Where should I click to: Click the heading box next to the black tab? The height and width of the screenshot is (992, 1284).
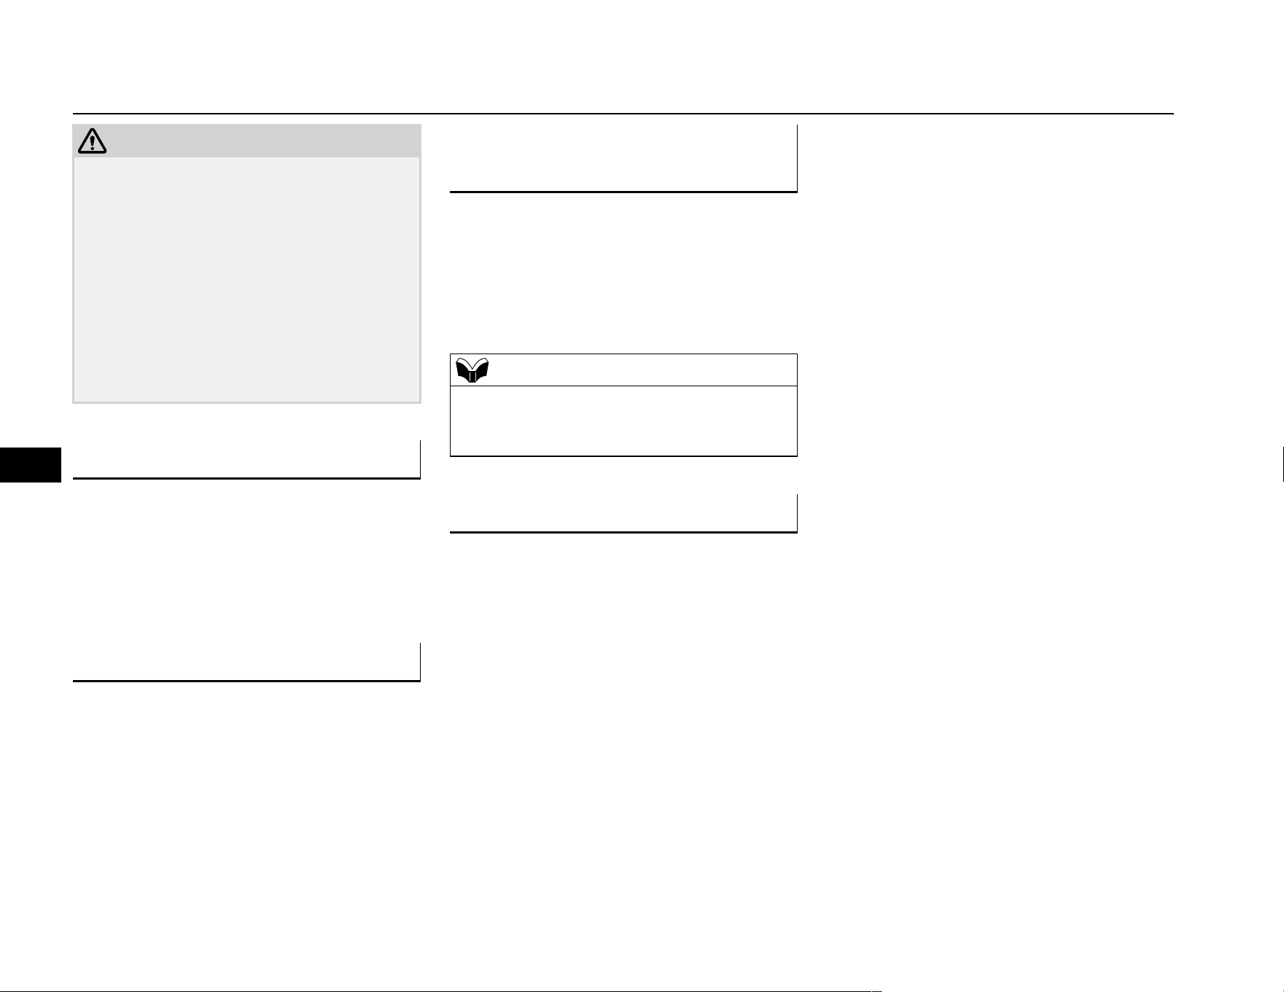click(x=247, y=460)
